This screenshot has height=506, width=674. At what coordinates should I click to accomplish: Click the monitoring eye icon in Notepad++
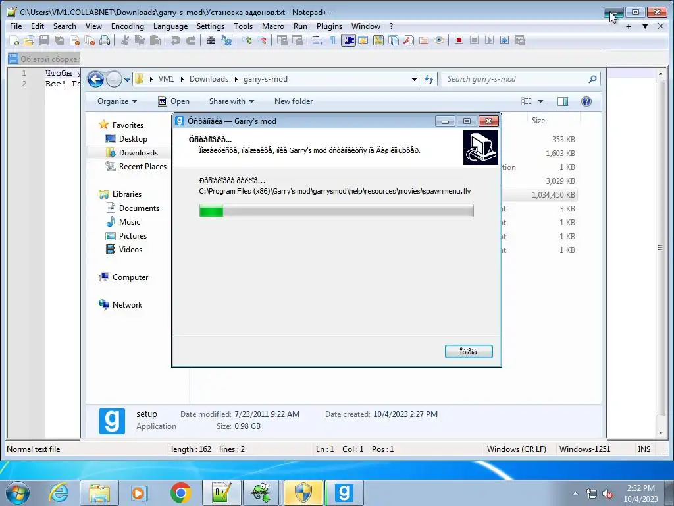click(x=438, y=40)
